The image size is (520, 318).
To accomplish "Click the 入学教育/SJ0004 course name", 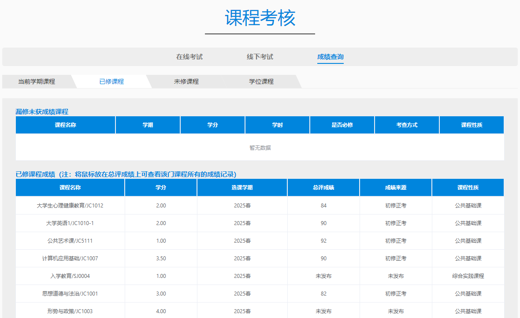I will click(x=70, y=276).
